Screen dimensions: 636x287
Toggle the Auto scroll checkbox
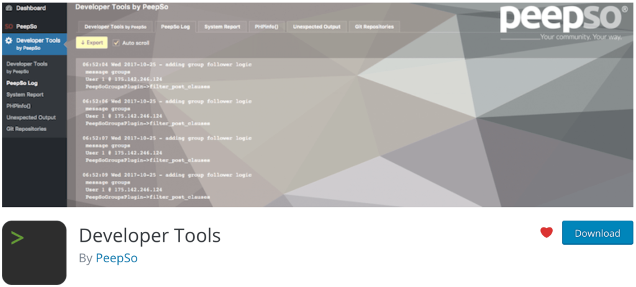click(x=116, y=43)
